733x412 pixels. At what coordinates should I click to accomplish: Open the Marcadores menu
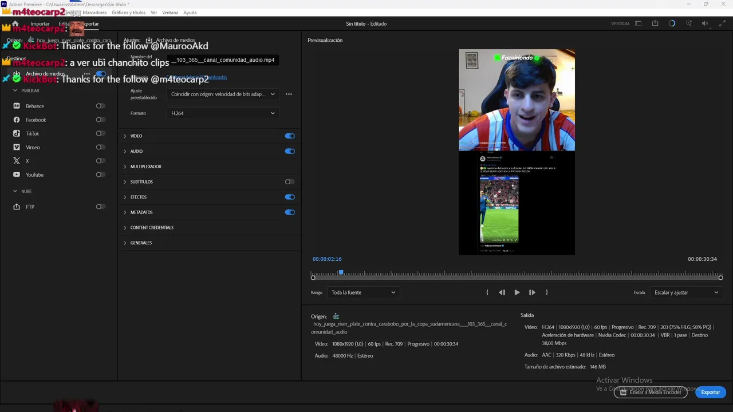tap(94, 13)
